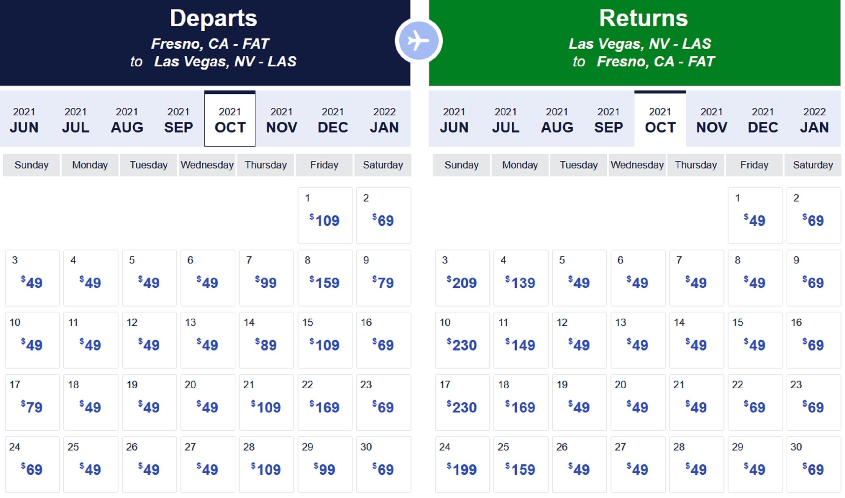Select October 18 return for $169
The width and height of the screenshot is (845, 498).
pyautogui.click(x=521, y=402)
